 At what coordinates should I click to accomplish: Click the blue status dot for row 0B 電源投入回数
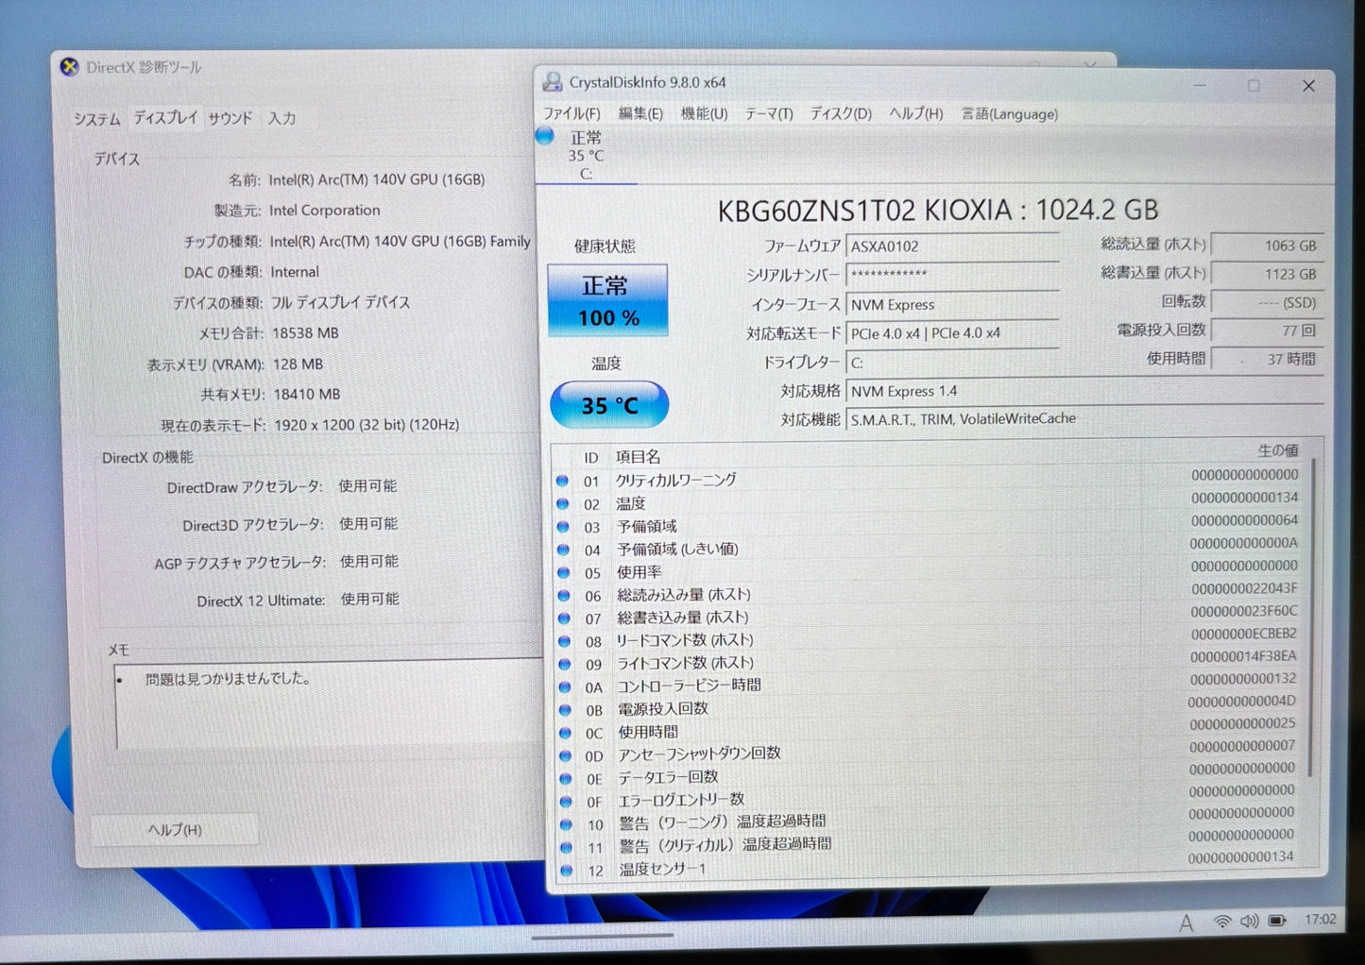coord(565,710)
